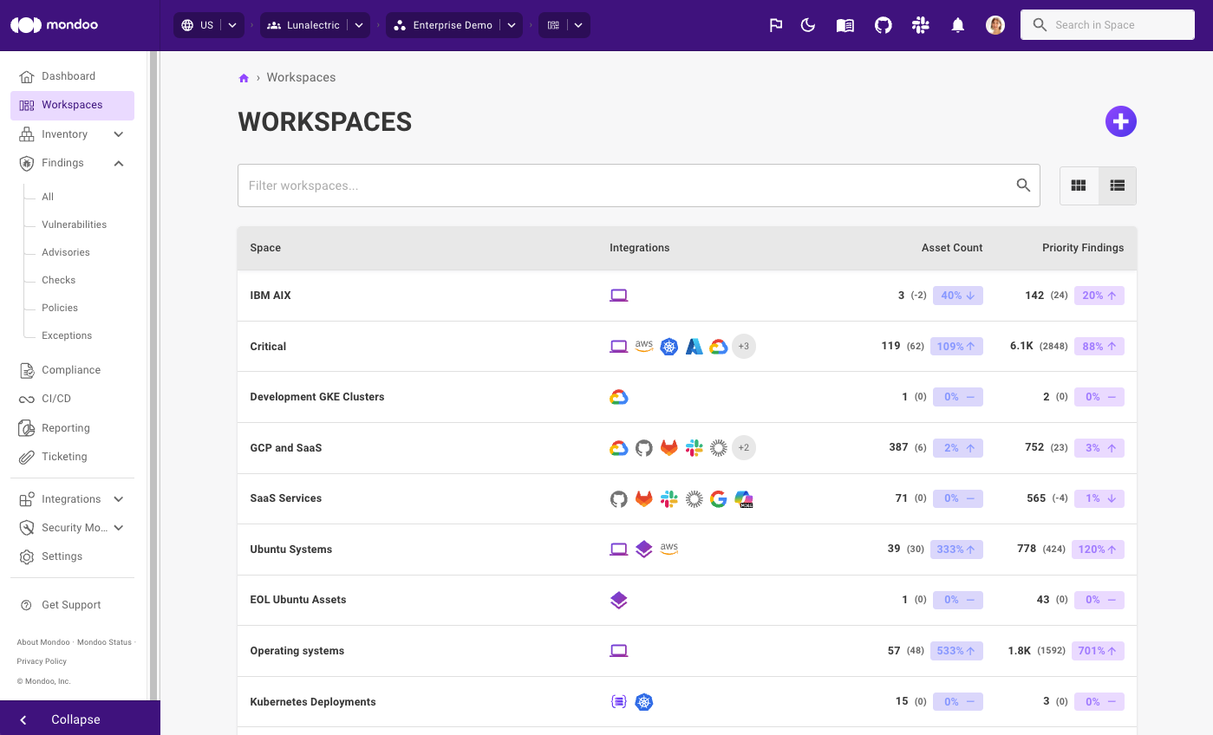
Task: Select the Kubernetes icon in the Critical row
Action: 668,346
